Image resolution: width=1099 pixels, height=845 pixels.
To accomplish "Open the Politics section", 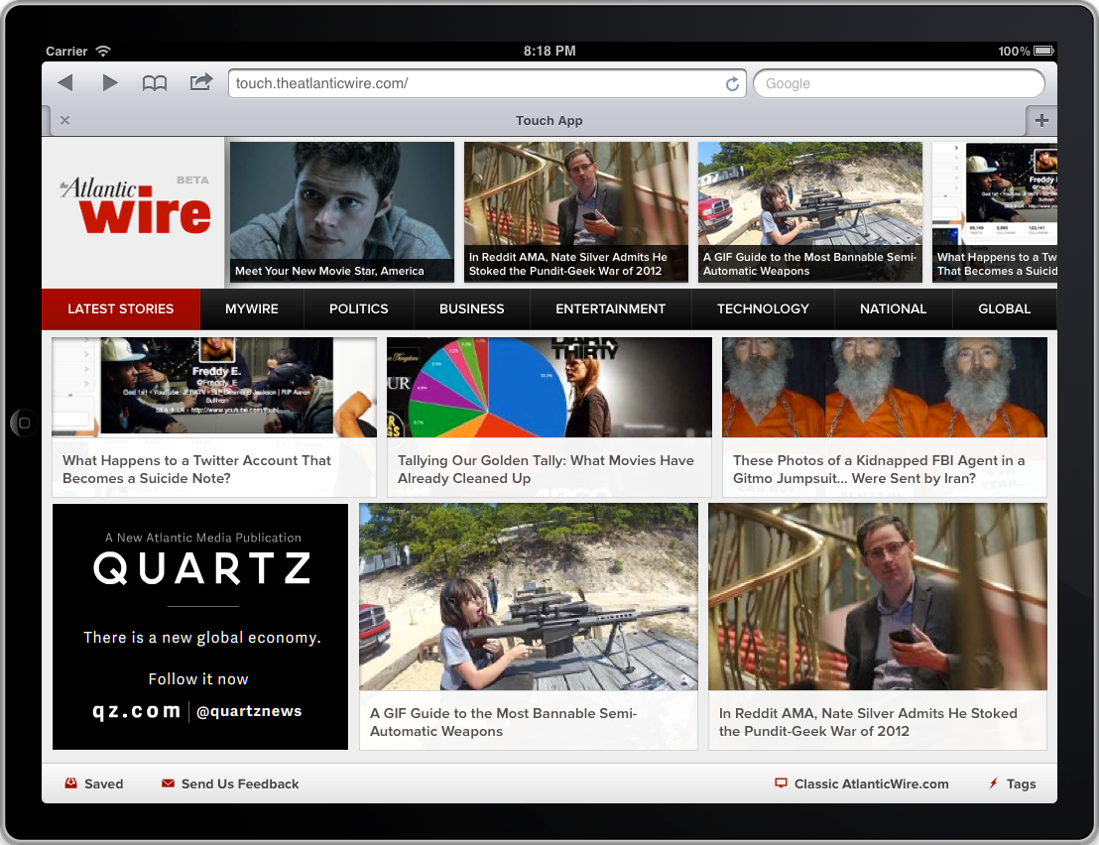I will pyautogui.click(x=359, y=309).
